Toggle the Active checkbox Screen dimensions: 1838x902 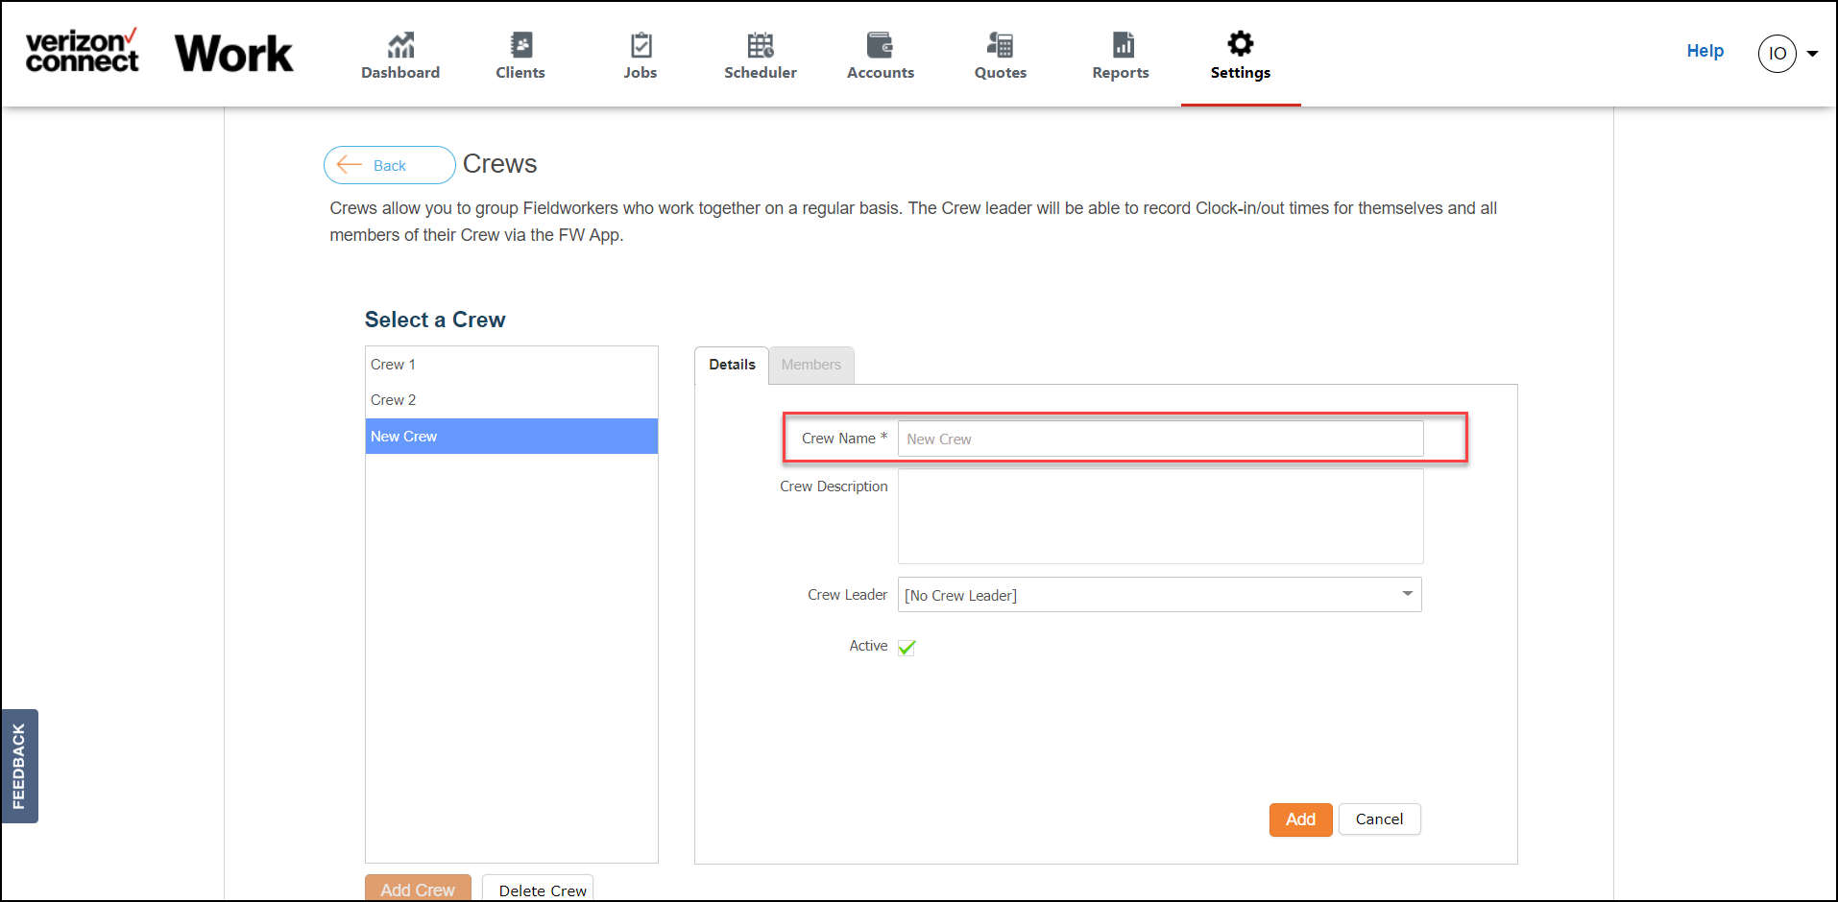tap(907, 648)
